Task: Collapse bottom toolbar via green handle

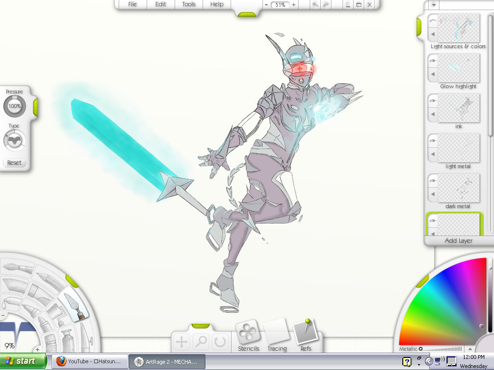Action: tap(201, 326)
